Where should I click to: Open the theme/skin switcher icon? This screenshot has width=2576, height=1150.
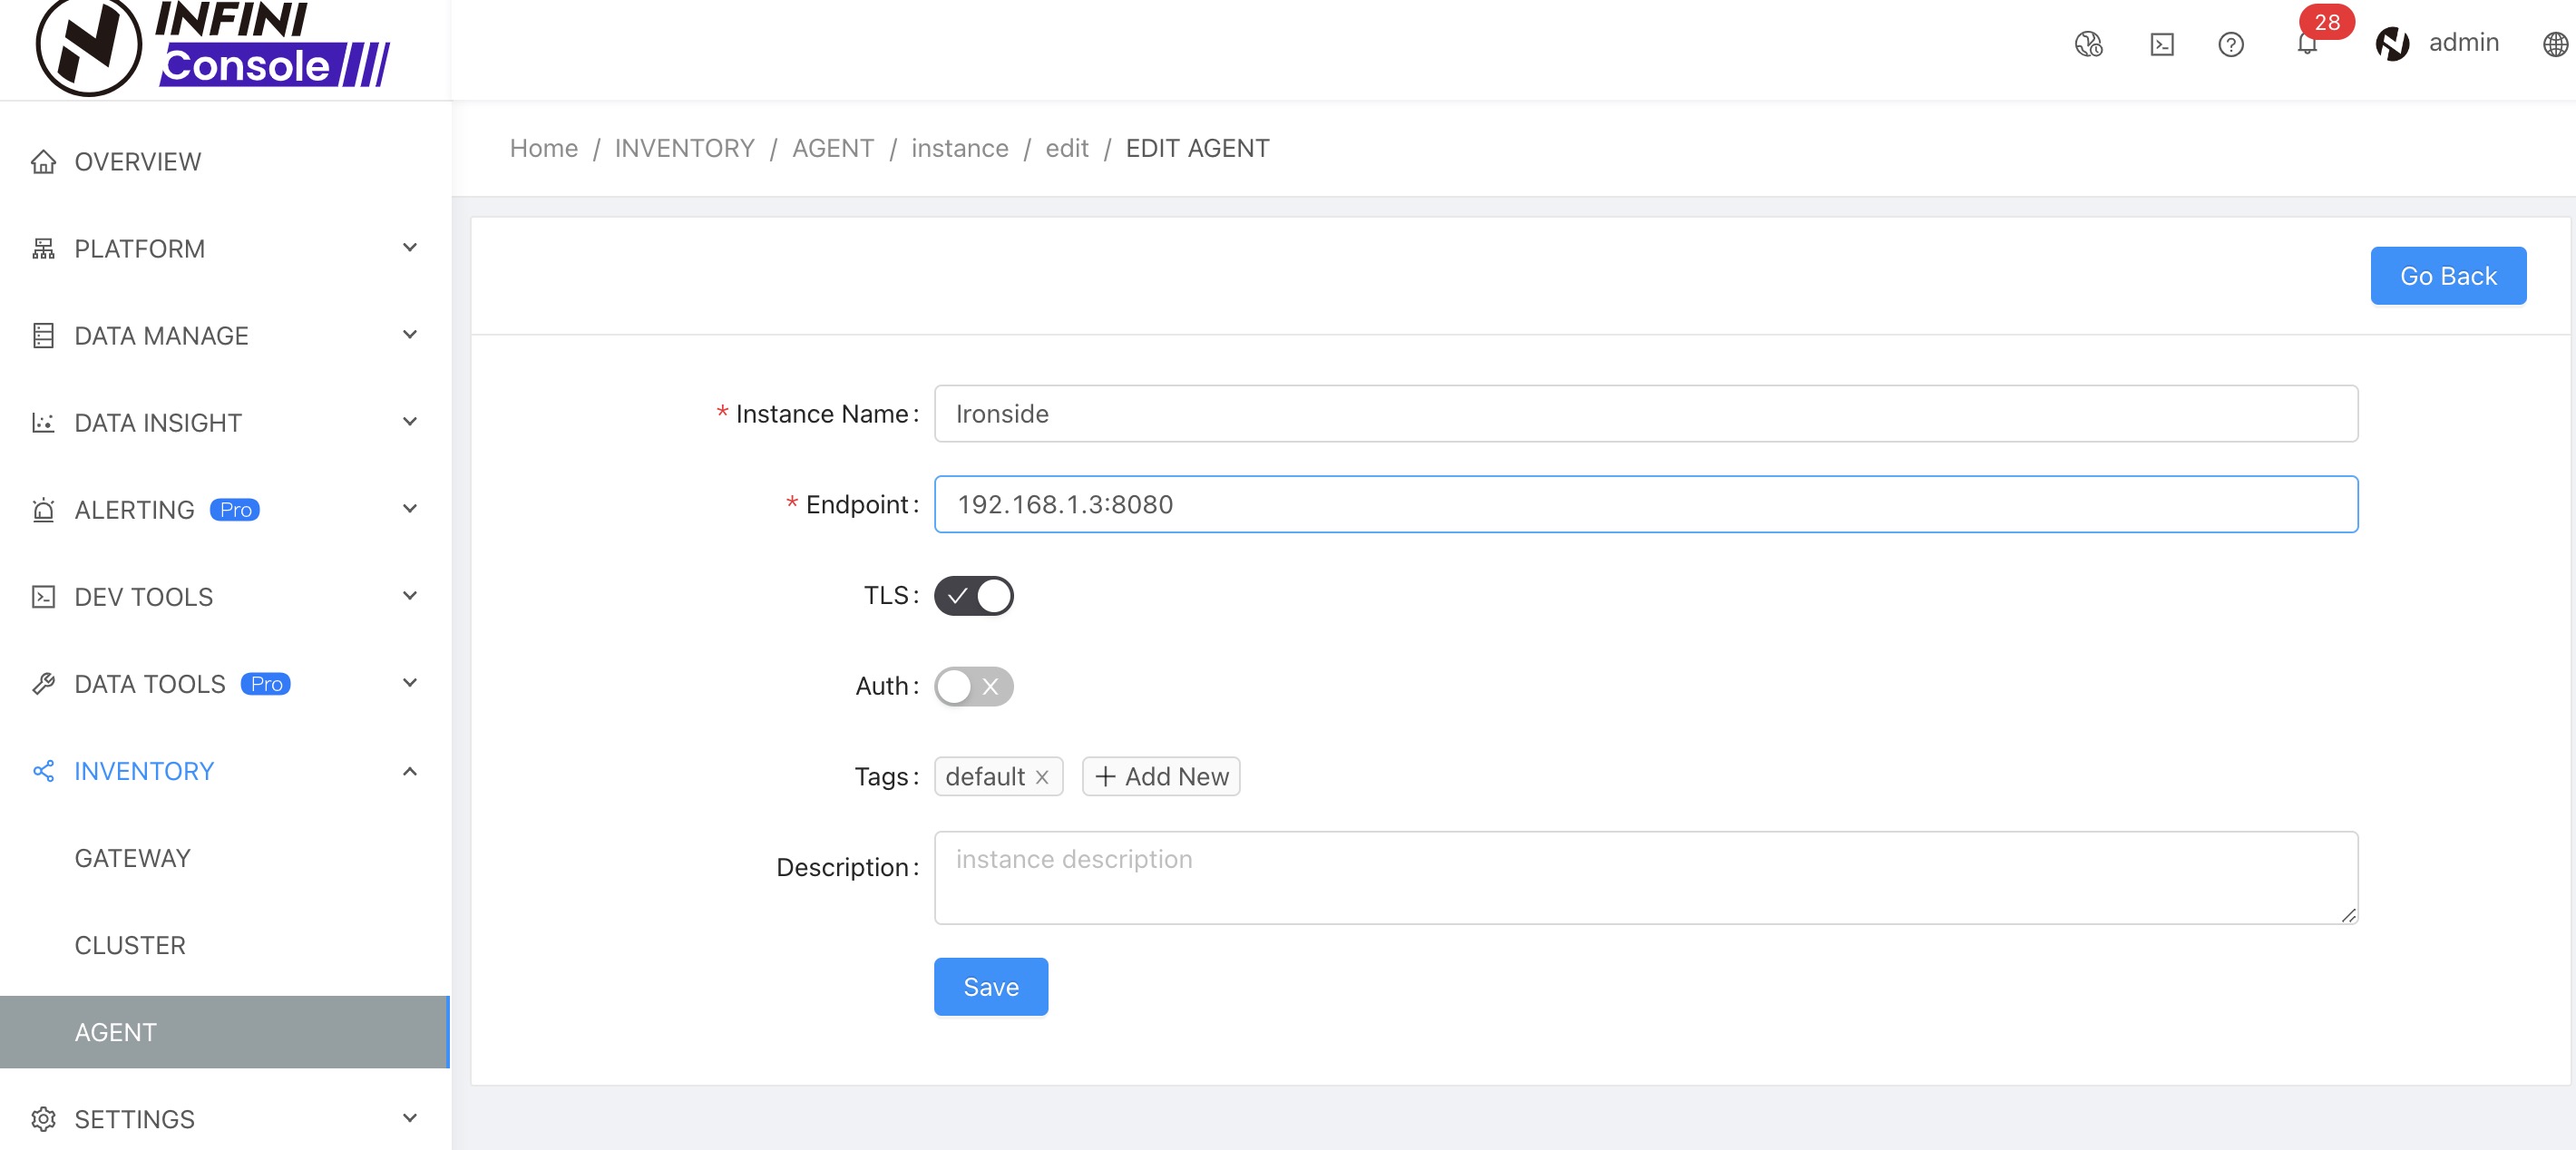[x=2089, y=44]
